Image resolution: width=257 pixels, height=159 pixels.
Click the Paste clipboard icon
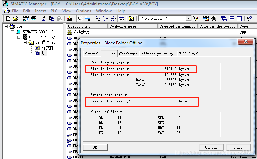[59, 19]
